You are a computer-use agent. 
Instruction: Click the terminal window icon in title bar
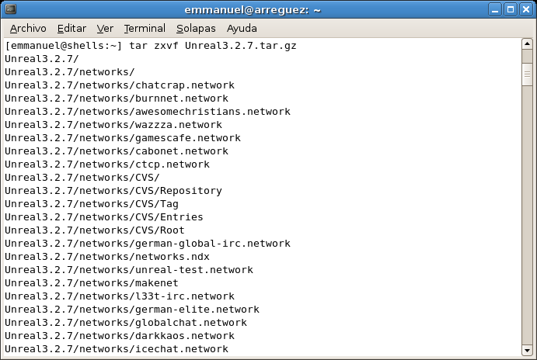tap(10, 9)
